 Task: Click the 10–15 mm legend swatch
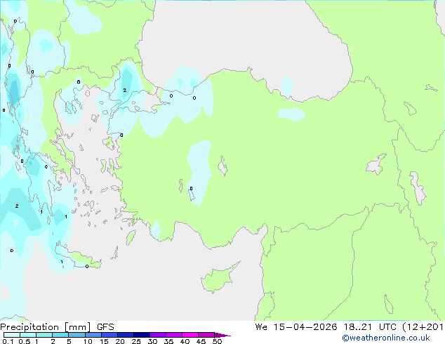point(93,335)
